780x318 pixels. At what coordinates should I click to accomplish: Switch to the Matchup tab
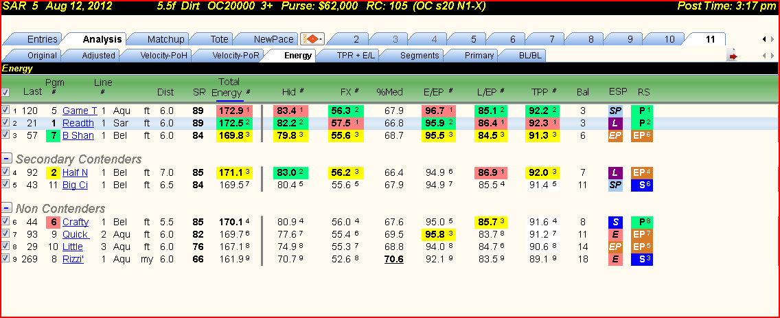(165, 39)
